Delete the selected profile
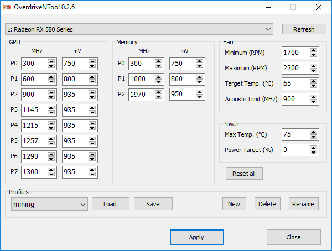This screenshot has height=251, width=332. pyautogui.click(x=267, y=204)
